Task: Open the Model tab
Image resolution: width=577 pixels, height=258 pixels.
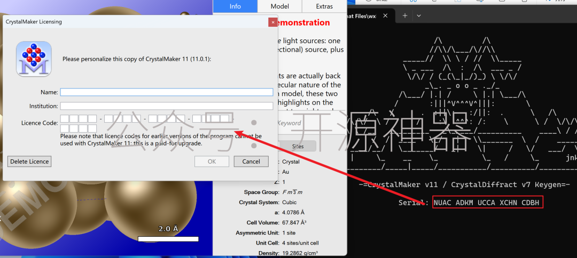Action: [x=279, y=6]
